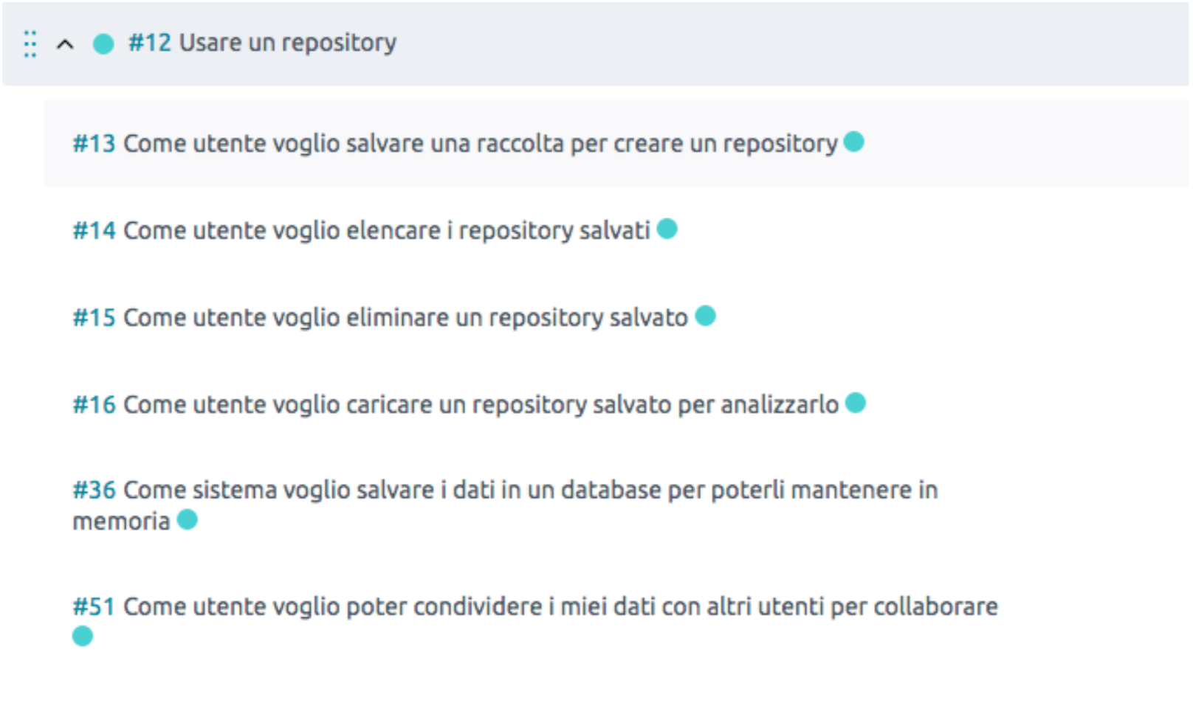Open story #16 caricare un repository salvato
The height and width of the screenshot is (714, 1193).
point(481,404)
